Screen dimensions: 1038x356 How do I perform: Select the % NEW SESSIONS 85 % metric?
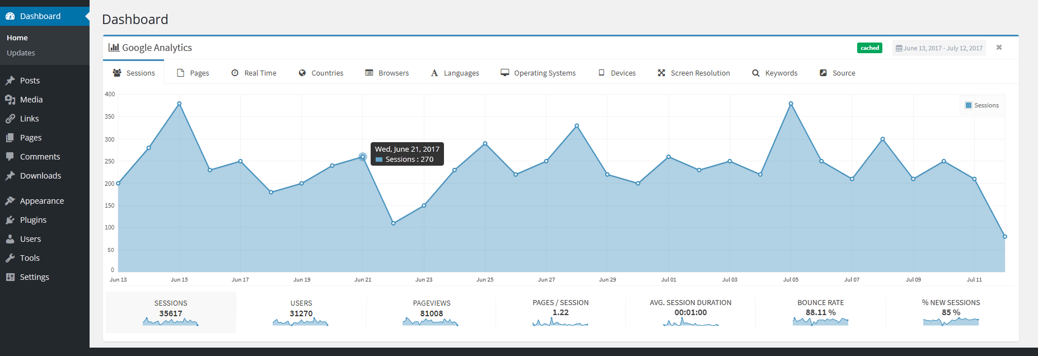coord(951,312)
